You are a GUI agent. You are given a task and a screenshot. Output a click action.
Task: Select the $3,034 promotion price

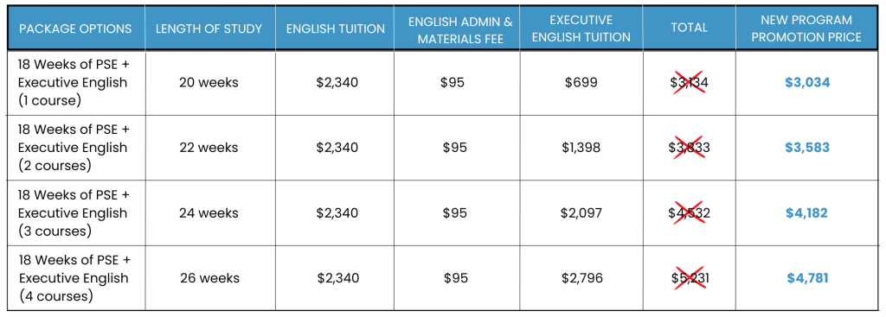click(x=807, y=83)
